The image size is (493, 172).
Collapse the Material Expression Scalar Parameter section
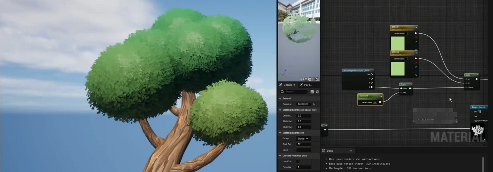pyautogui.click(x=280, y=110)
